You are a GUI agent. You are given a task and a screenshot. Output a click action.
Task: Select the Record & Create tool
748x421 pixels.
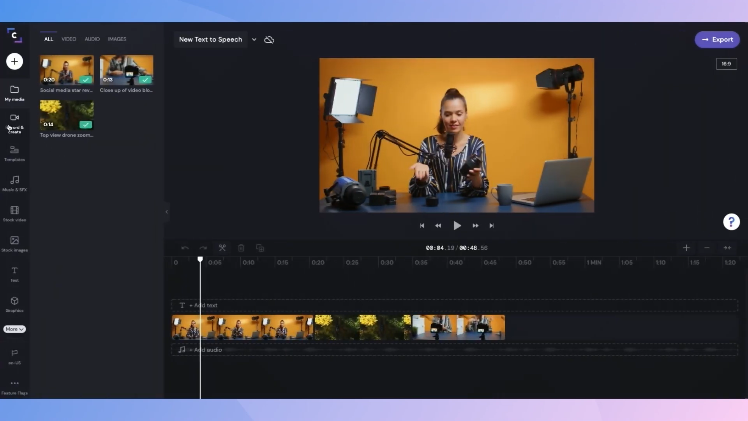tap(14, 122)
